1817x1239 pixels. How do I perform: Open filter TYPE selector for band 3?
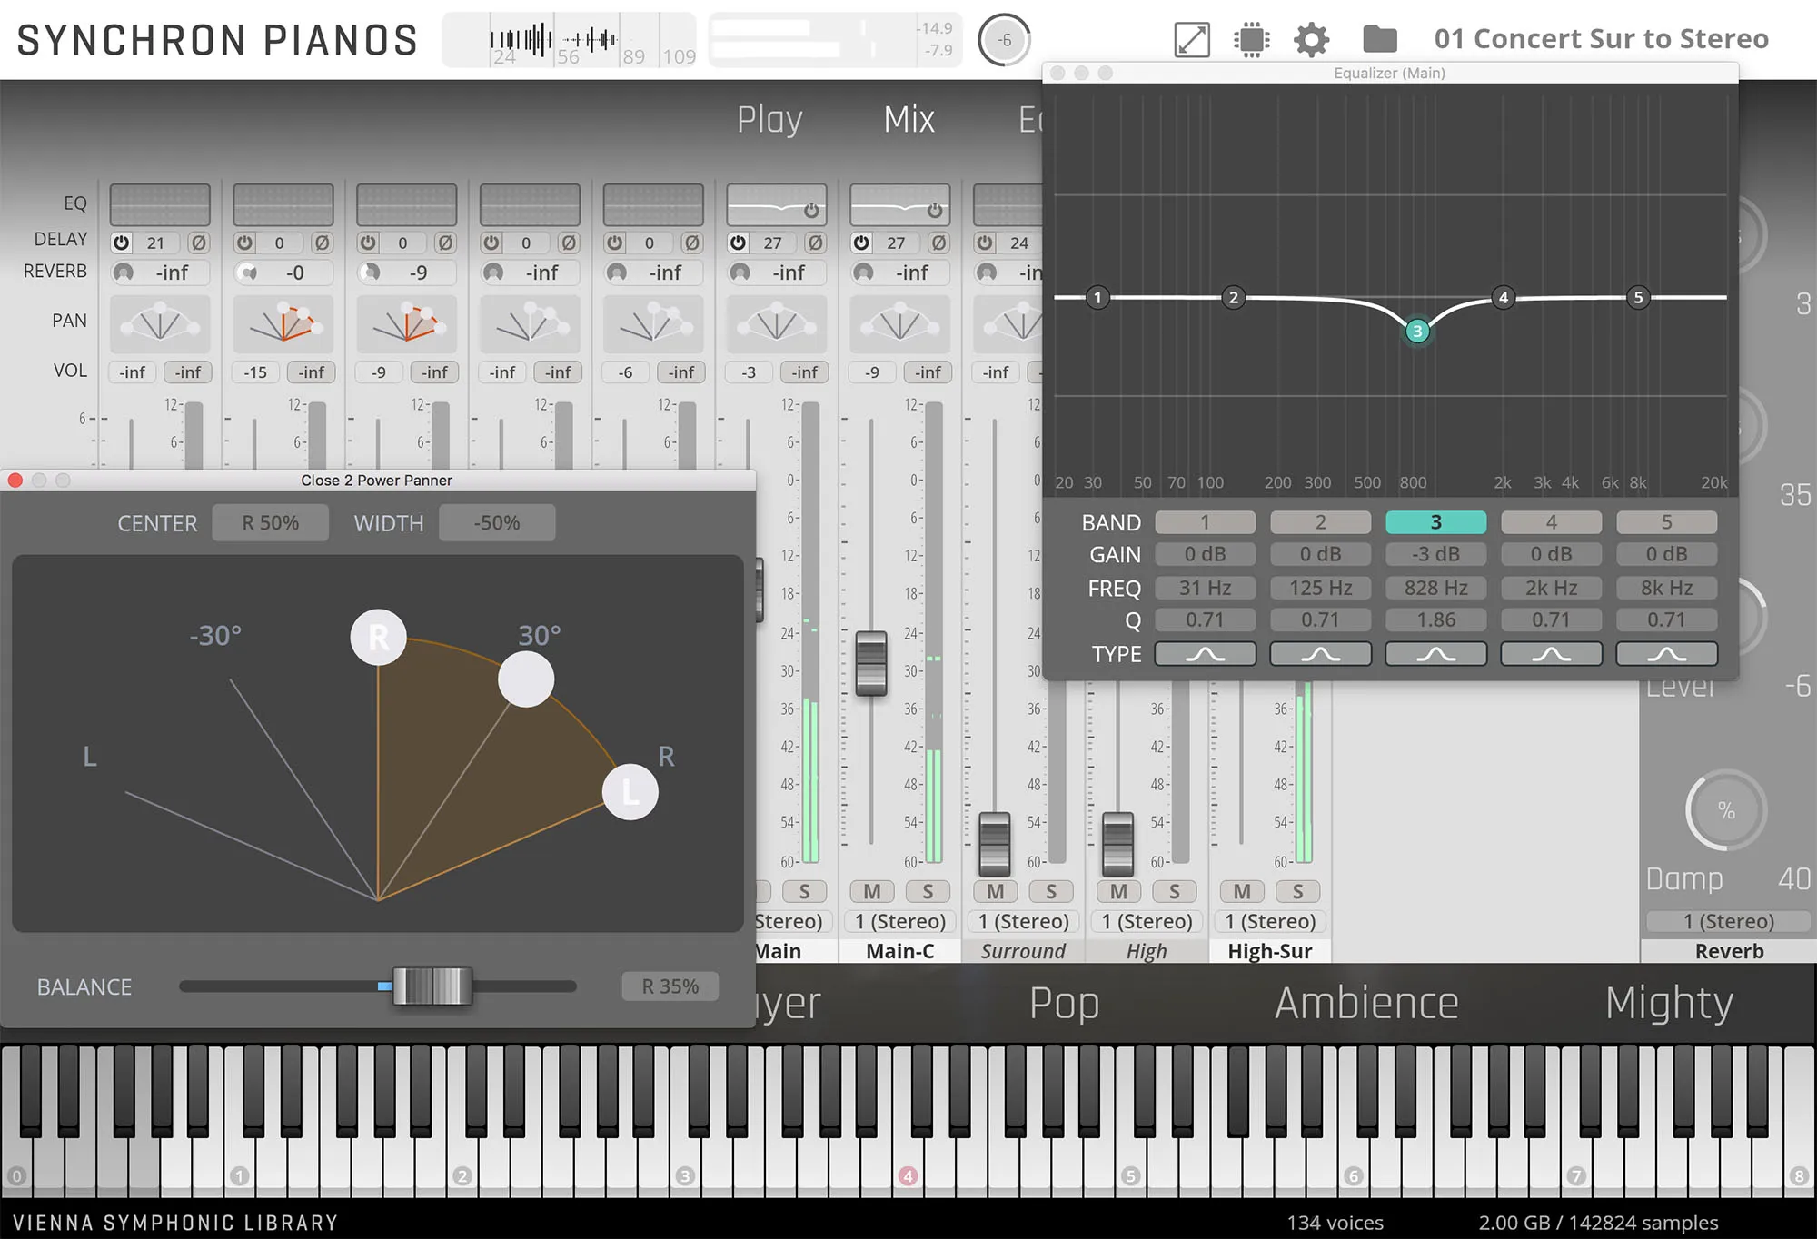(1435, 654)
